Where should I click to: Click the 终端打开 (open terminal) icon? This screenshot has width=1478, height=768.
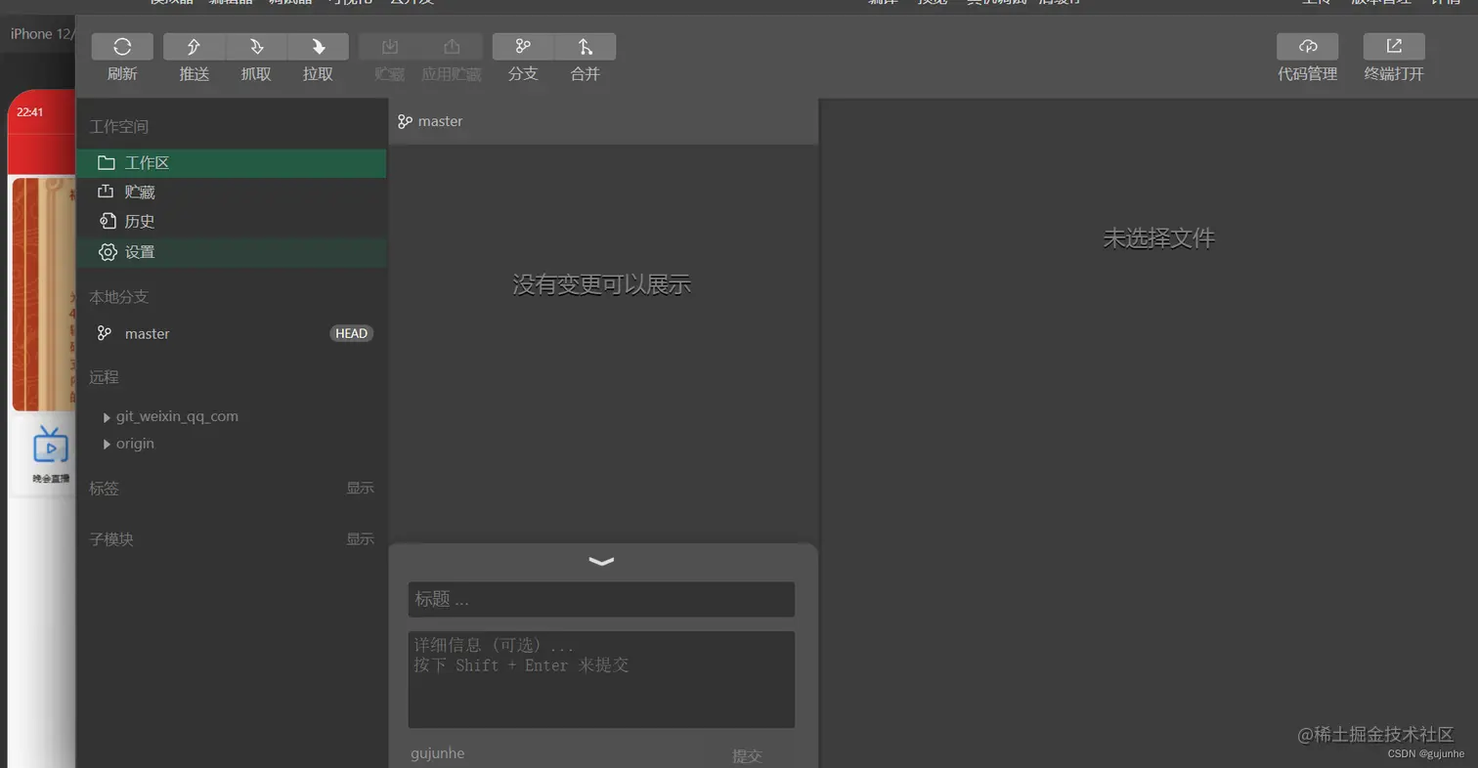(1393, 46)
